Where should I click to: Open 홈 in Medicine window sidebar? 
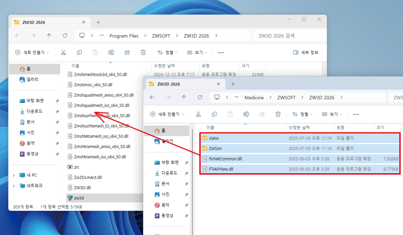[166, 131]
